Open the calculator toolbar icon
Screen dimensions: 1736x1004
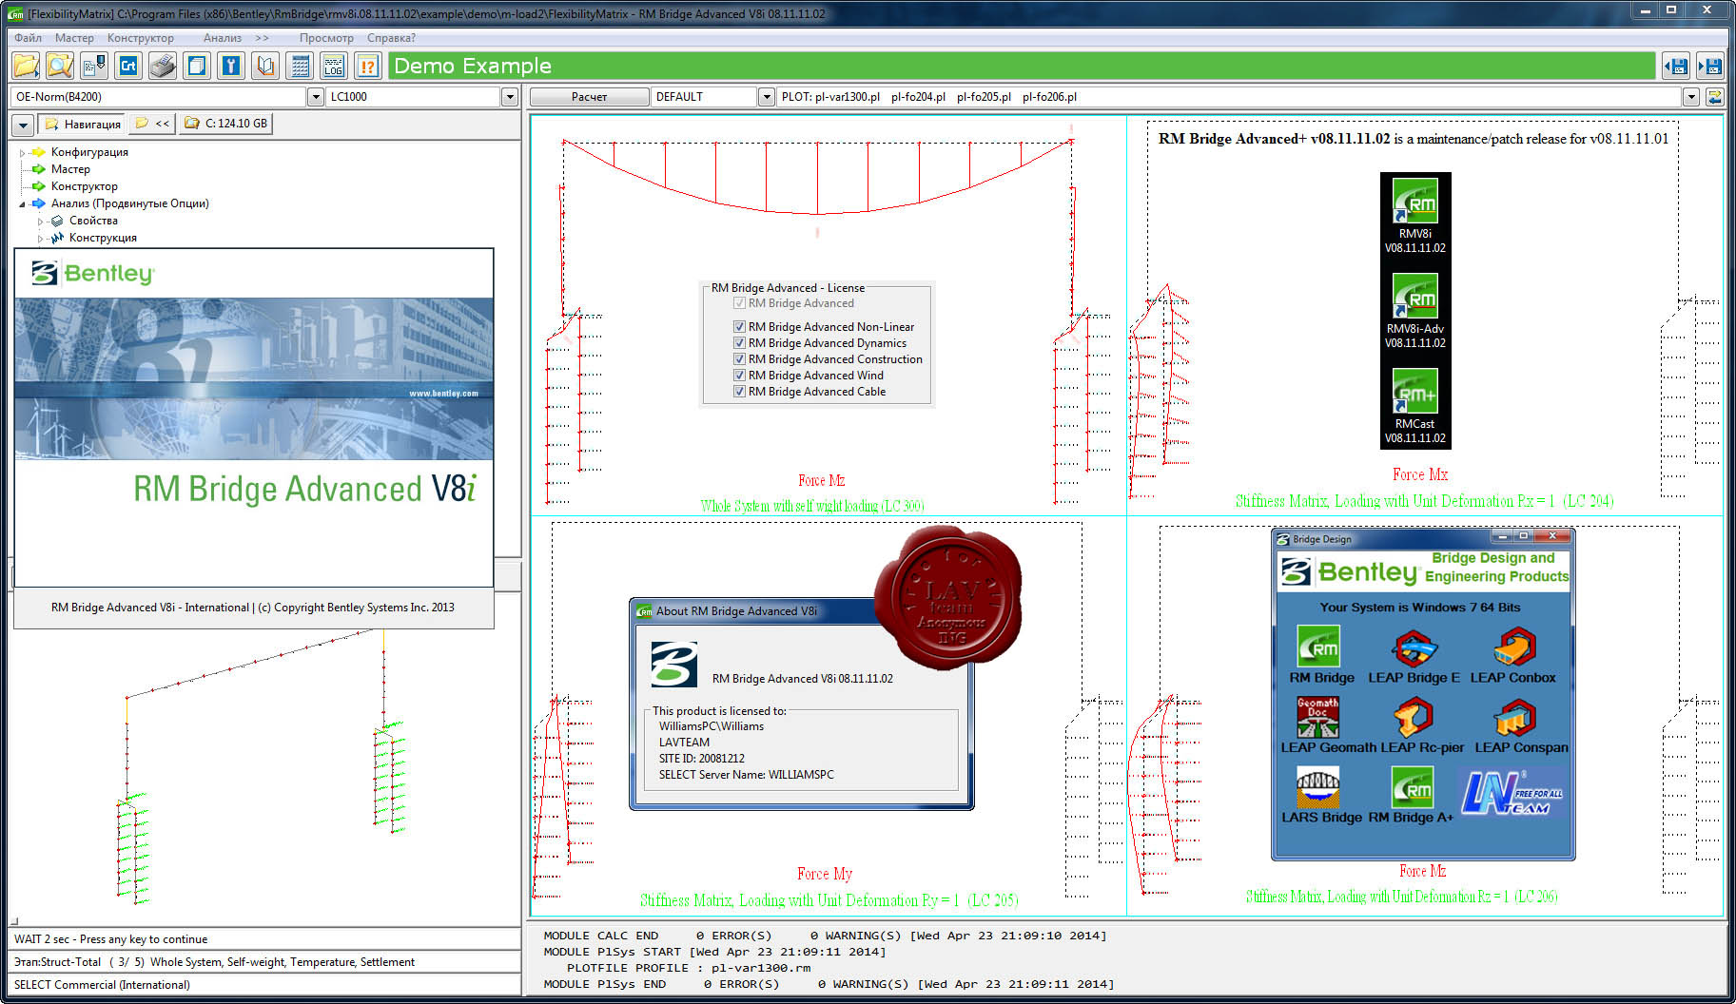pos(300,66)
